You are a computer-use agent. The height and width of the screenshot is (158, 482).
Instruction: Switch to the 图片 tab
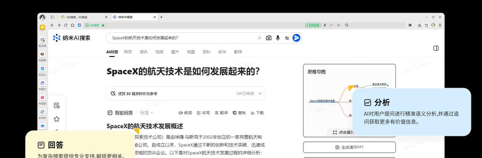[x=175, y=52]
